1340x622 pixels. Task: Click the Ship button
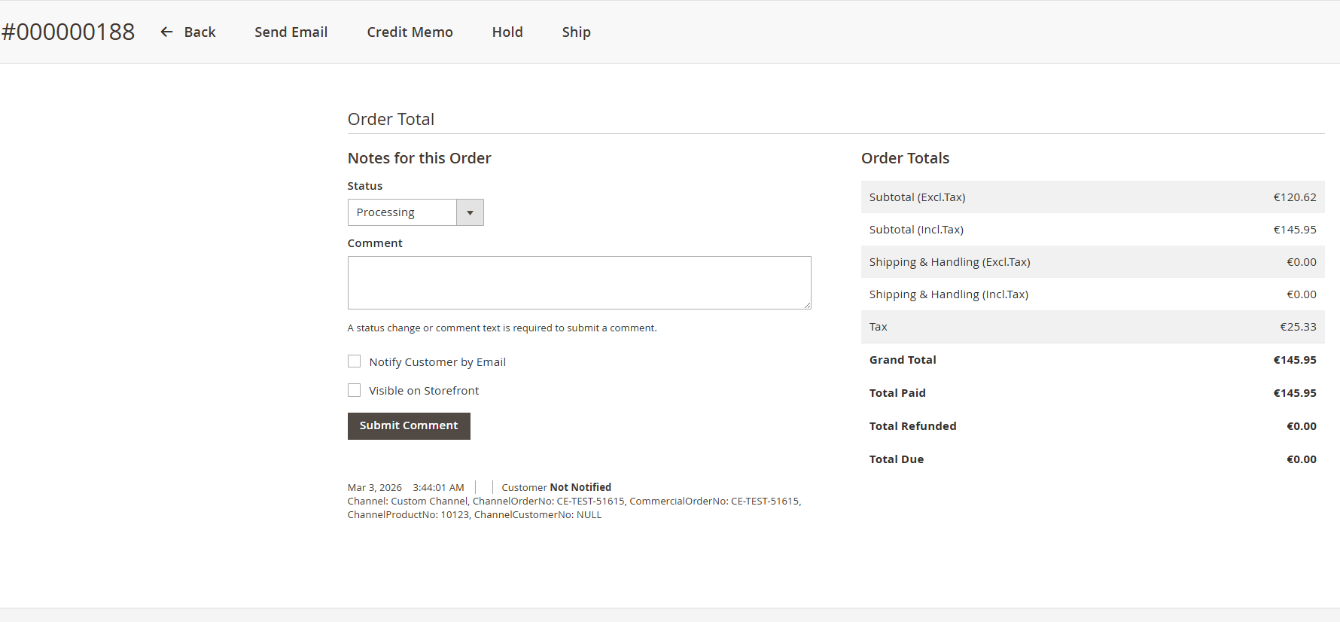point(576,32)
